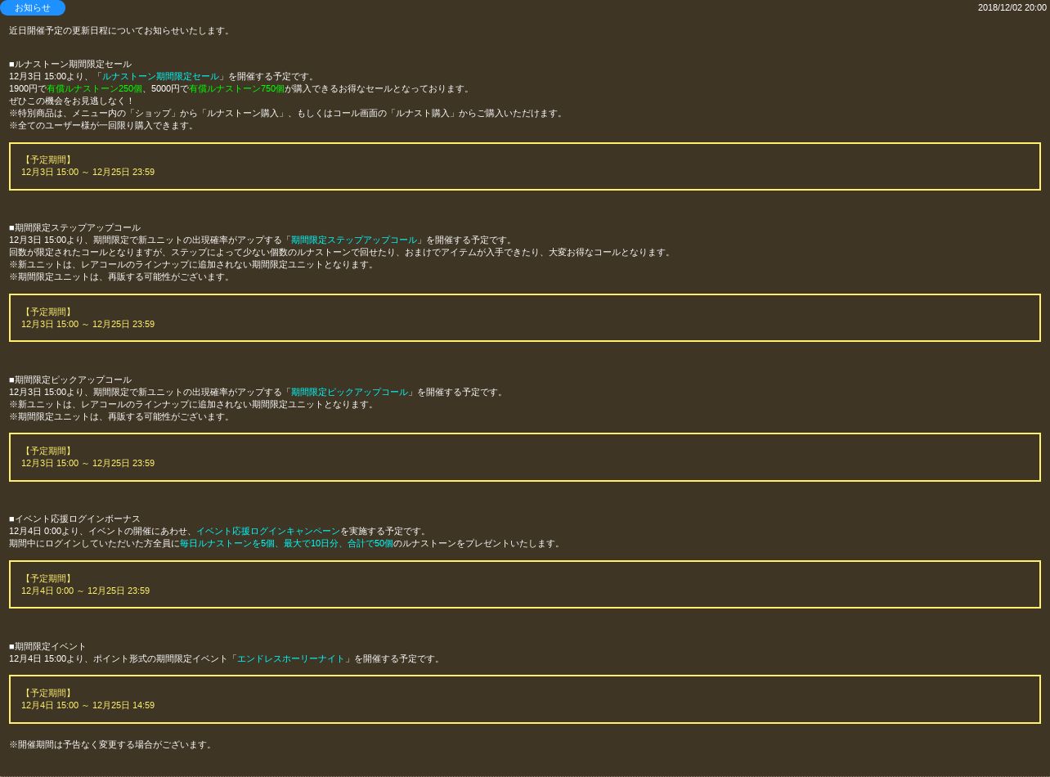Open 期間限定ステップアップコール cyan link
Screen dimensions: 1050x777
(354, 240)
